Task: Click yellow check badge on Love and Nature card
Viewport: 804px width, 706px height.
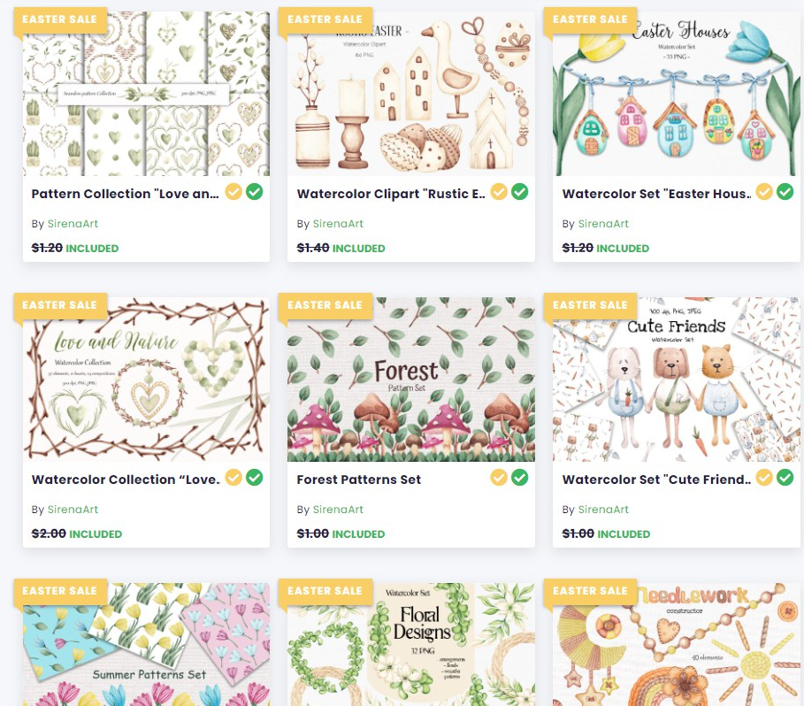Action: tap(234, 478)
